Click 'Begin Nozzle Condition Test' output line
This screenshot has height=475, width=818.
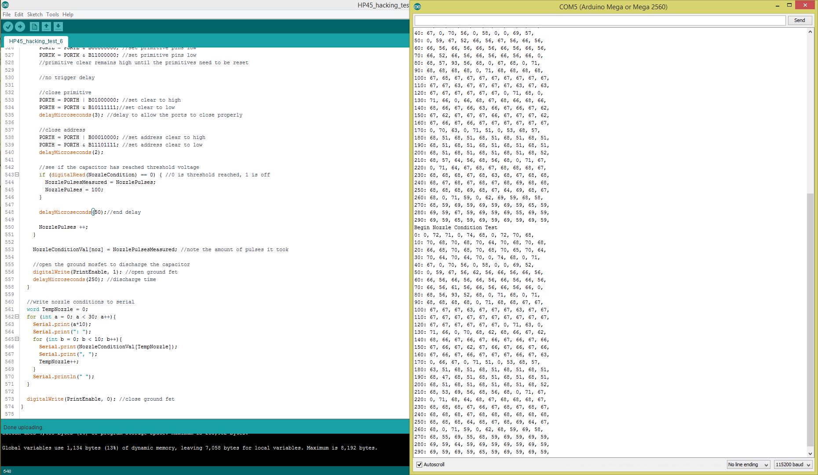coord(456,227)
